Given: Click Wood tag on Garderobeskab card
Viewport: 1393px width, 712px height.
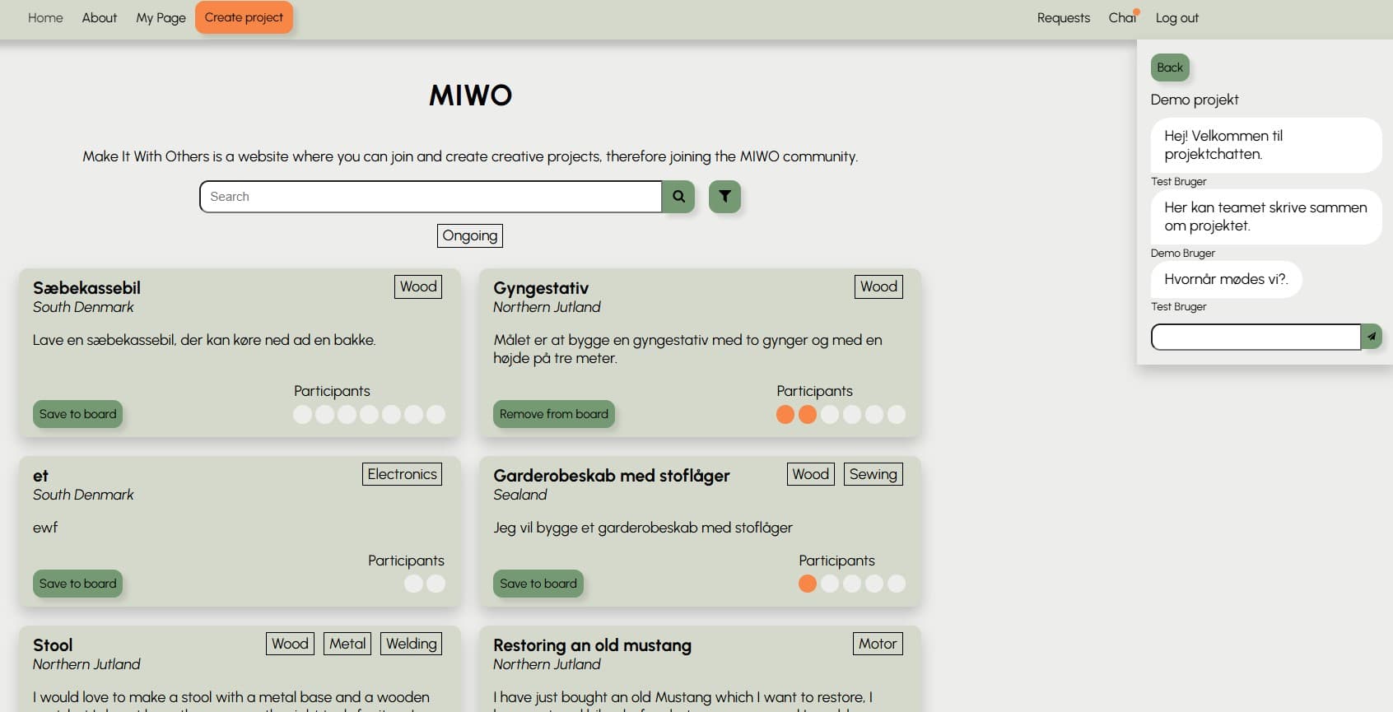Looking at the screenshot, I should [810, 474].
